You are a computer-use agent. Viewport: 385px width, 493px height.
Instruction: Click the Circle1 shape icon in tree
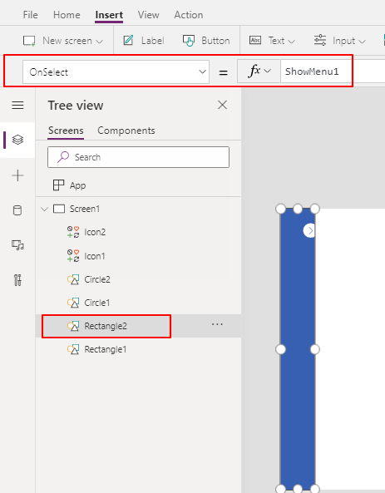(73, 303)
